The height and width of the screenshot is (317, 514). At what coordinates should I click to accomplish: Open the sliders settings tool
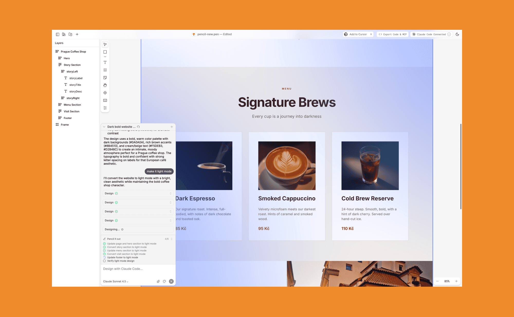[x=105, y=108]
